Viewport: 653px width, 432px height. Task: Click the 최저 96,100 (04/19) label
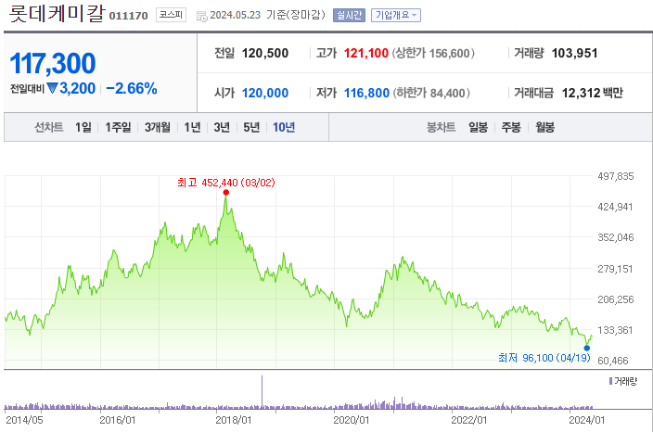[x=544, y=358]
